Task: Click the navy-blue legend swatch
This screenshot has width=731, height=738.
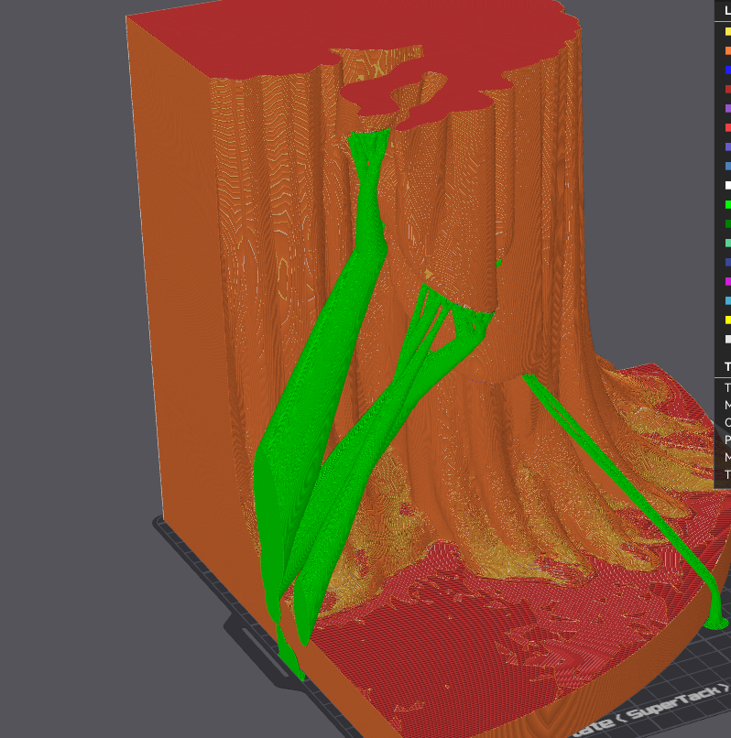Action: tap(728, 262)
